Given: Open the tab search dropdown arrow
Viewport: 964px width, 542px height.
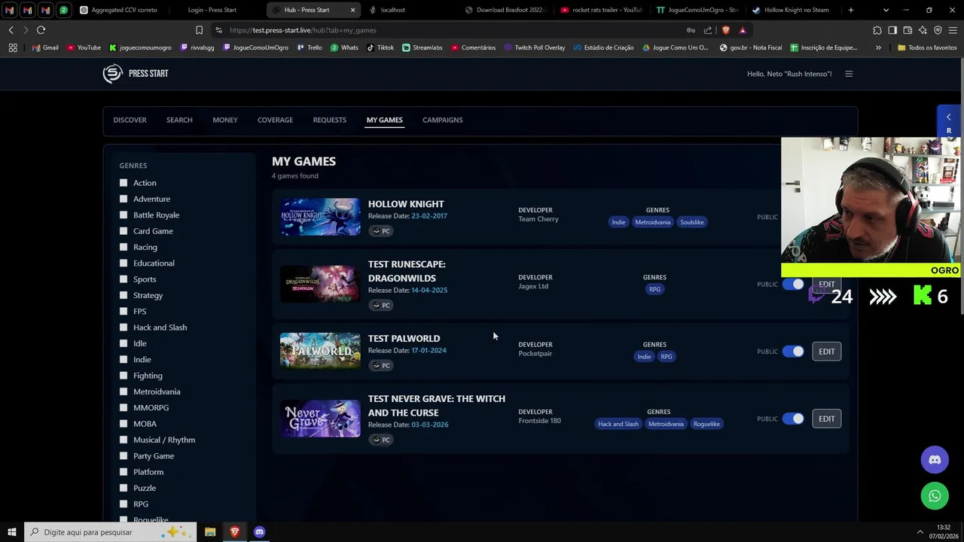Looking at the screenshot, I should pyautogui.click(x=886, y=10).
